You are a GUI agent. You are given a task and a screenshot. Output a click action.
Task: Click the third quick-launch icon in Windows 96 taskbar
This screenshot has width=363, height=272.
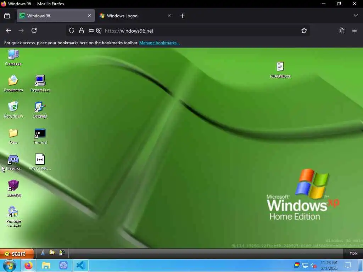62,253
